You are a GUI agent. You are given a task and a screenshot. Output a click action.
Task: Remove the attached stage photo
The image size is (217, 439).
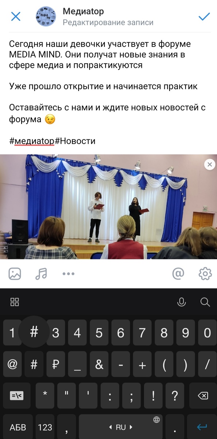point(210,165)
